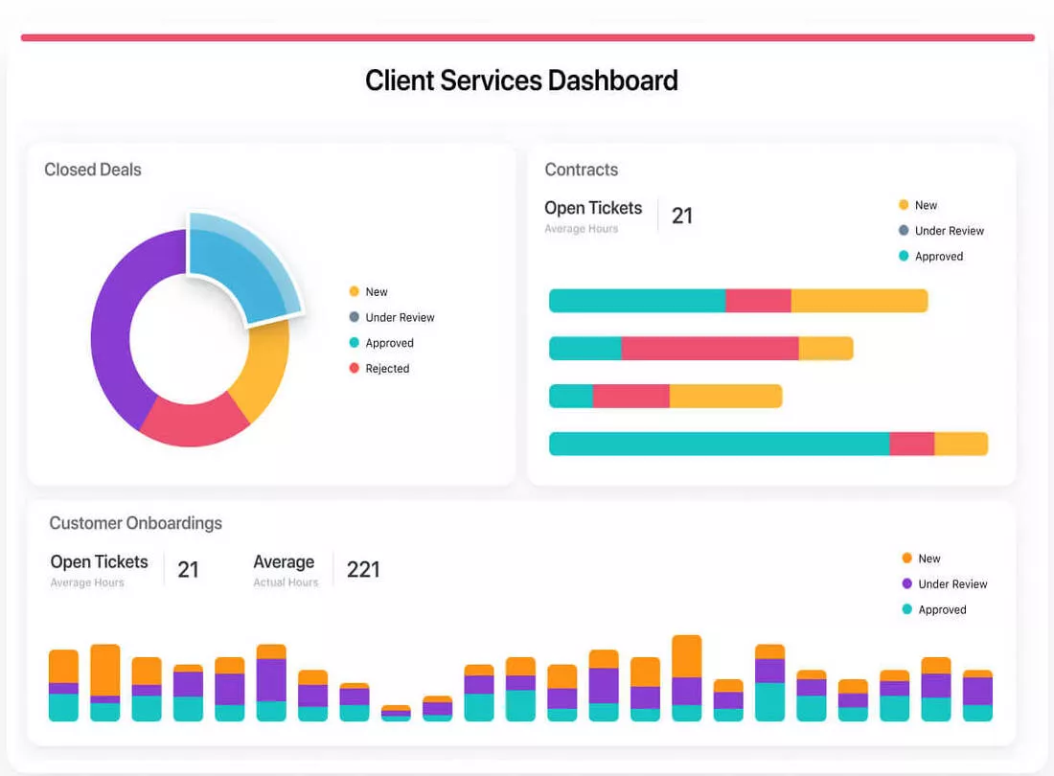Select the shortest onboarding column bar
Viewport: 1054px width, 776px height.
click(396, 713)
